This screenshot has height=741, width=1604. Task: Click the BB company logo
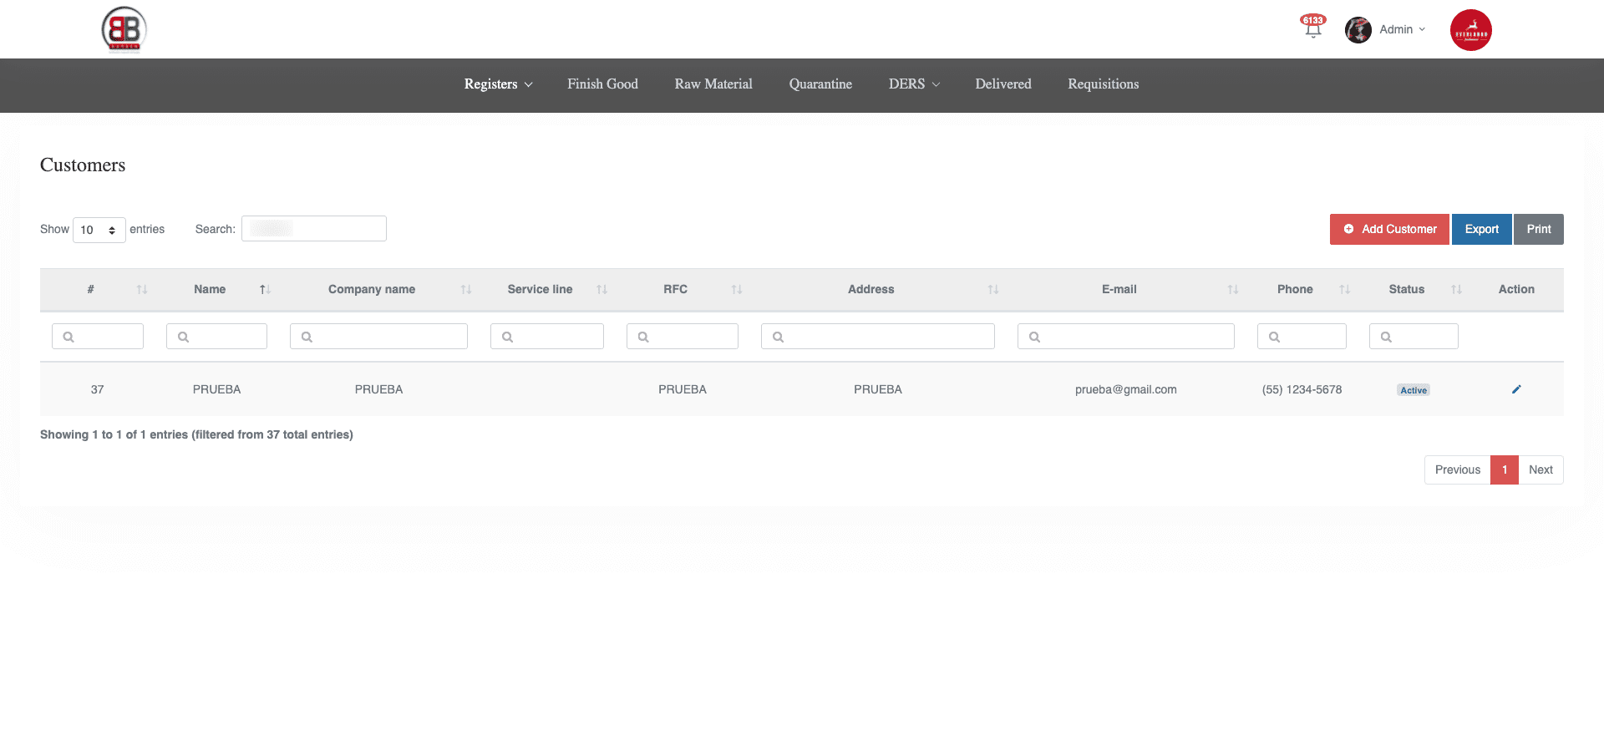tap(124, 29)
